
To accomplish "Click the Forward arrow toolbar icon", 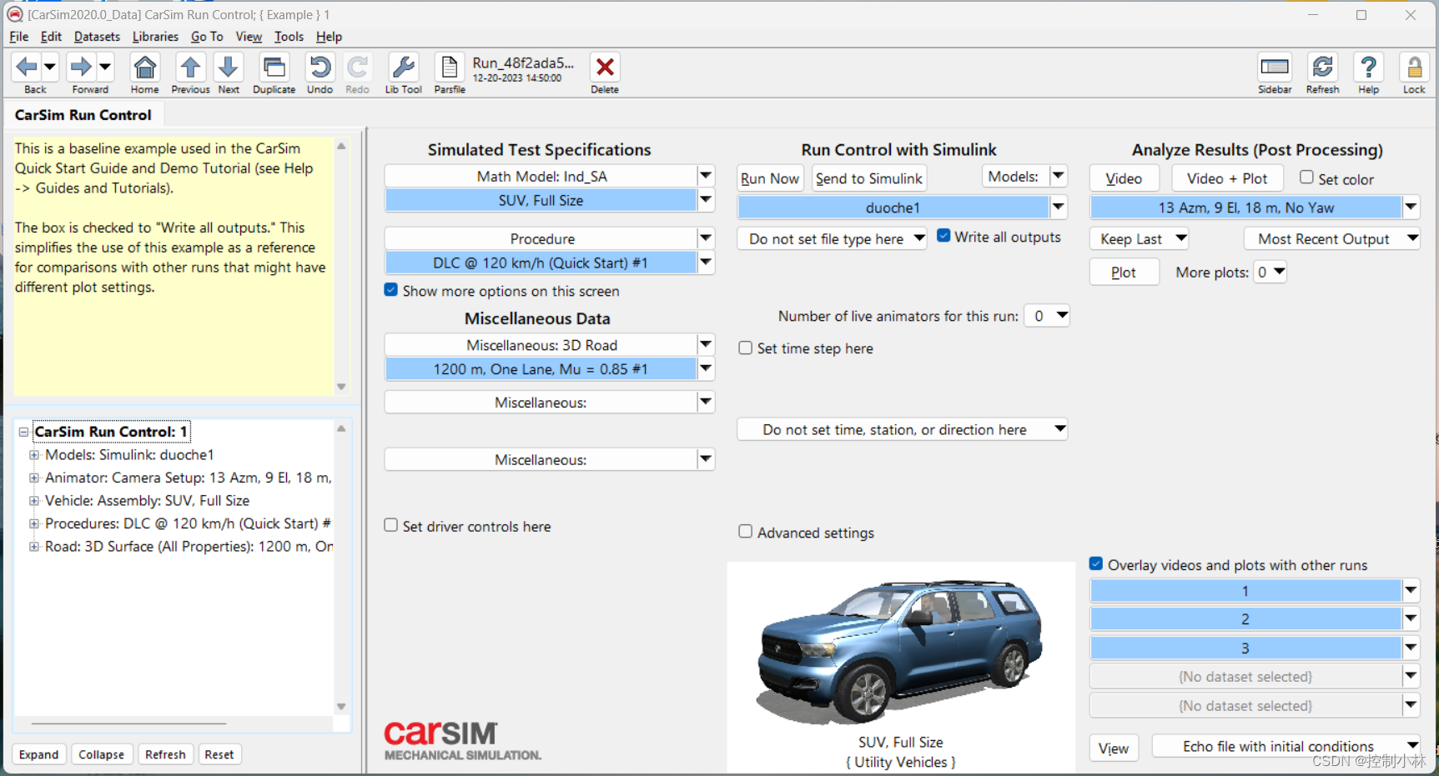I will [81, 67].
